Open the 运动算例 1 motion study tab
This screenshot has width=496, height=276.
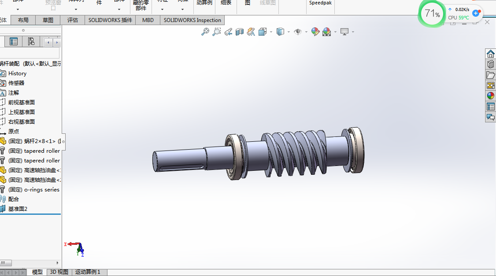coord(88,272)
